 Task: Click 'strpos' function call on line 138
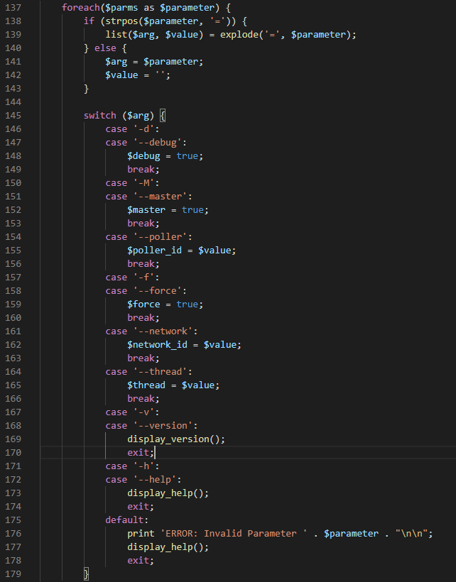(121, 21)
